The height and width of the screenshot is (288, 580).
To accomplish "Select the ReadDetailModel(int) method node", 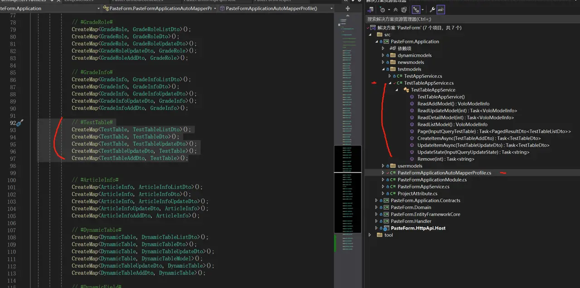I will (x=465, y=118).
